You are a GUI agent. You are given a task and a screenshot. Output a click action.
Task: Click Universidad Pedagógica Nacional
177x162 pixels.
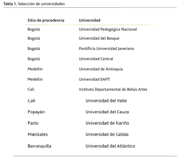tap(108, 29)
